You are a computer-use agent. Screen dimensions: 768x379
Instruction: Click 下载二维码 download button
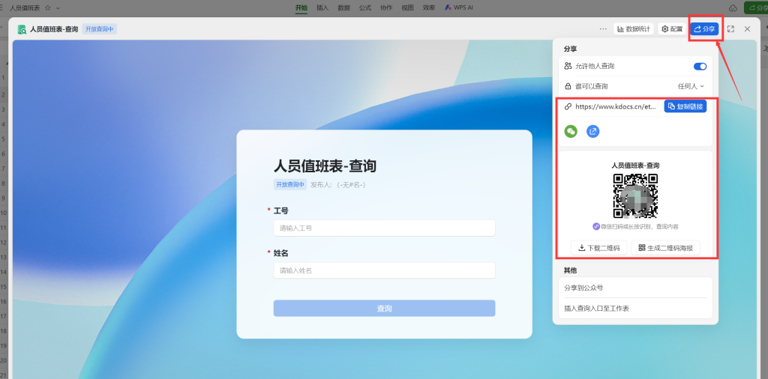(599, 248)
